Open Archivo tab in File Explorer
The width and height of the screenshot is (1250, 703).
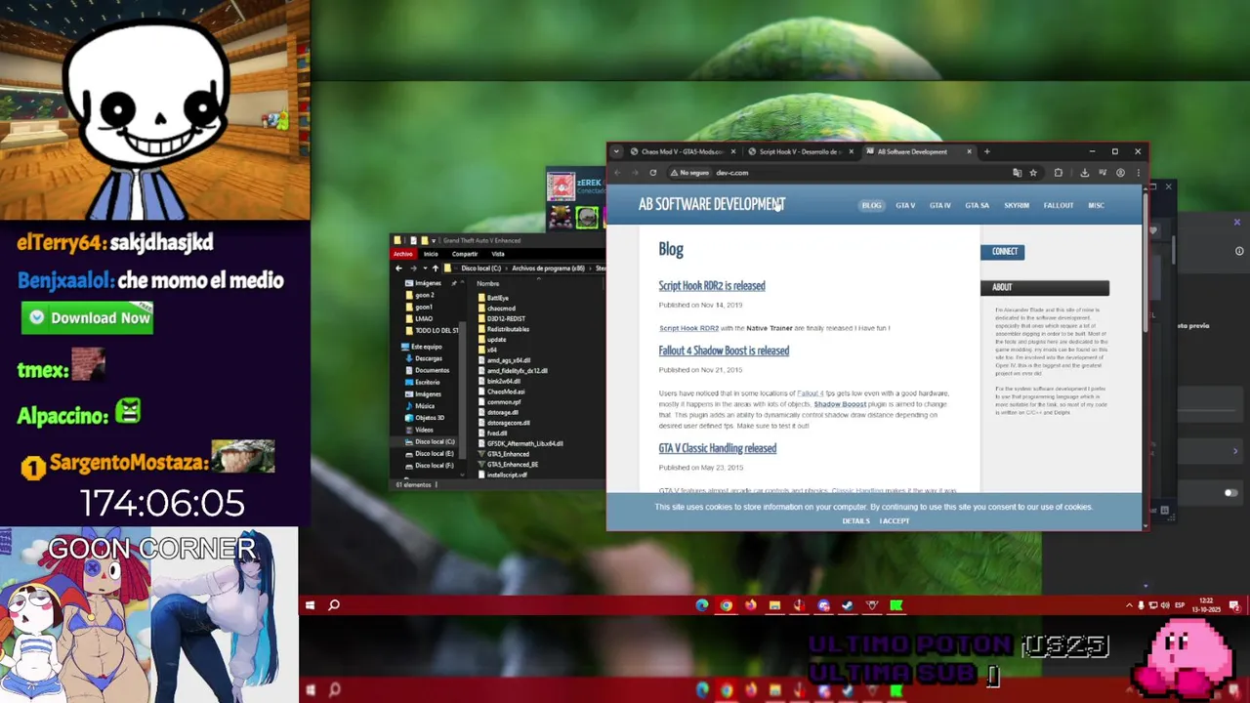pos(403,254)
